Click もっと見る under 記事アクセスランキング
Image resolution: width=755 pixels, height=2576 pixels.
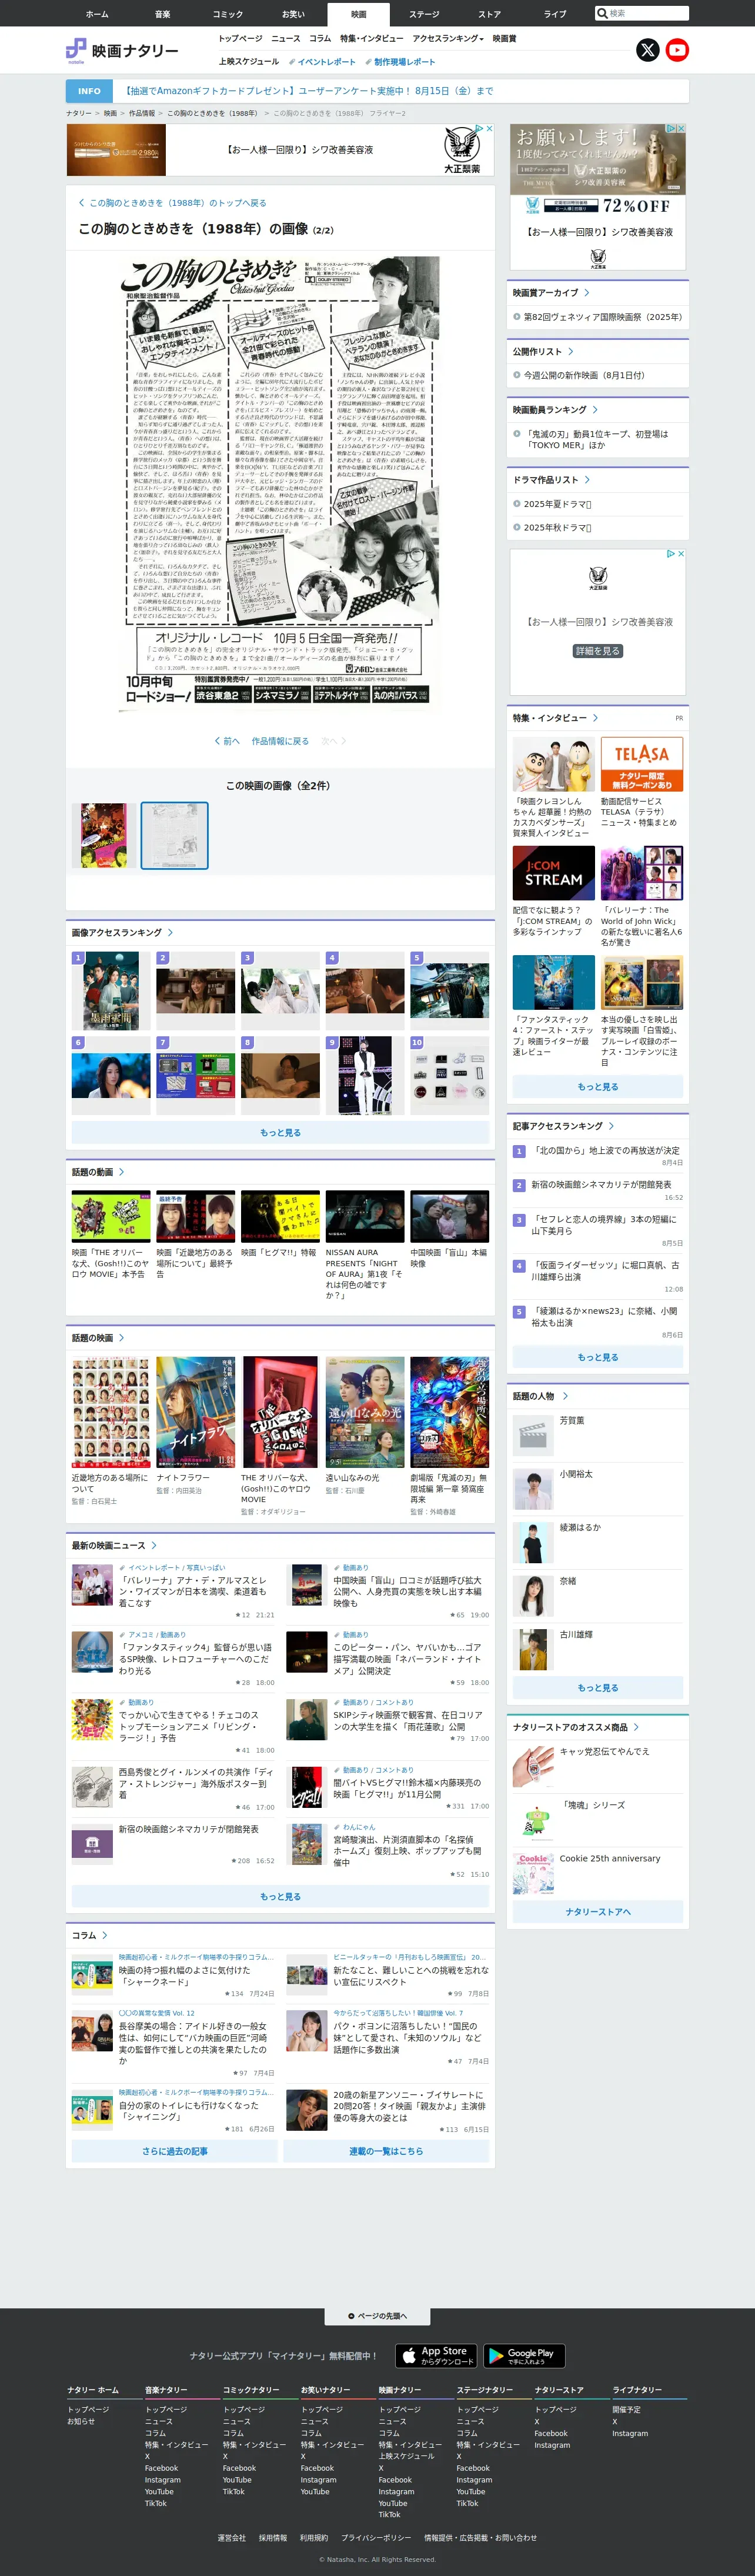(x=598, y=1357)
